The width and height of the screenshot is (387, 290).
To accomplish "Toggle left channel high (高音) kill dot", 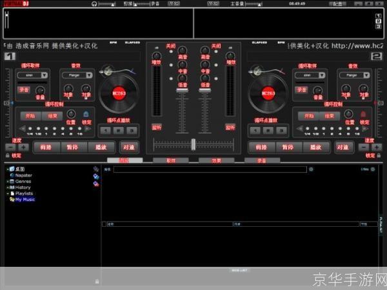I will point(171,52).
